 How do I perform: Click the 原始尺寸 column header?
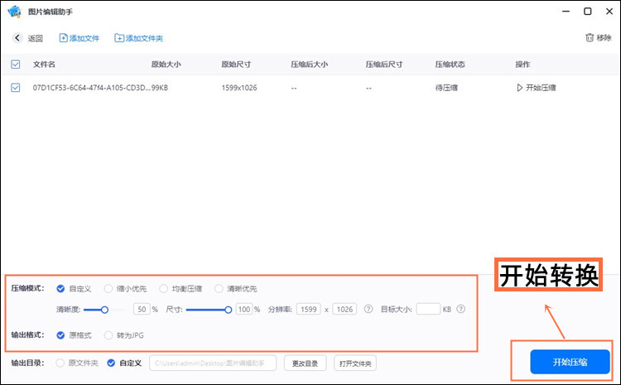pos(236,65)
